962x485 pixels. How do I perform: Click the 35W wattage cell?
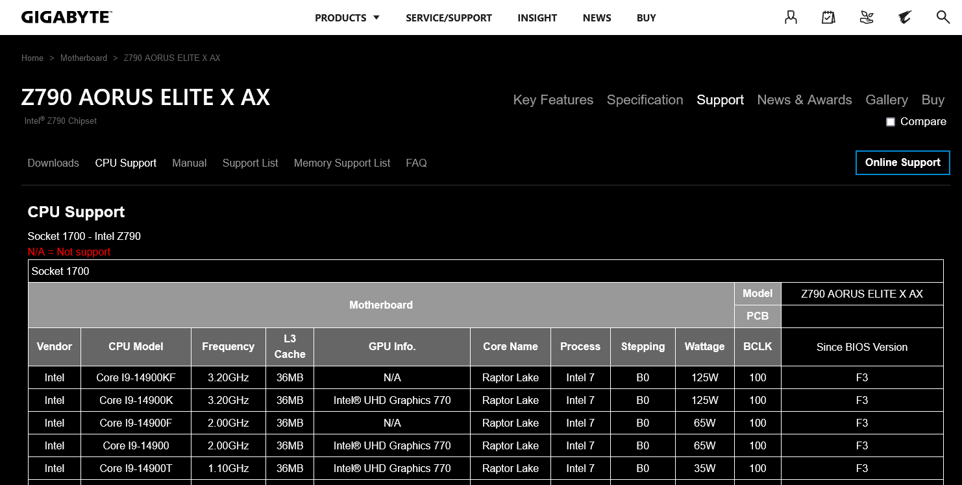(704, 468)
